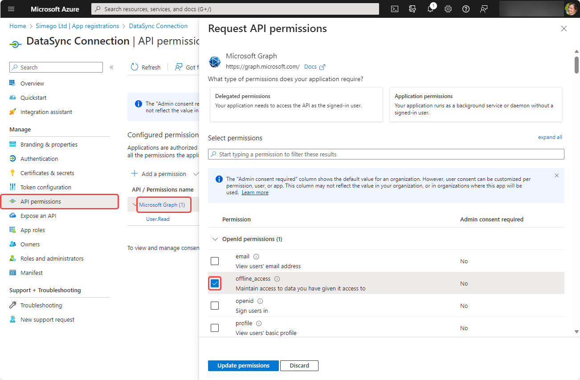Check the email permission checkbox
Viewport: 580px width, 380px height.
tap(215, 261)
